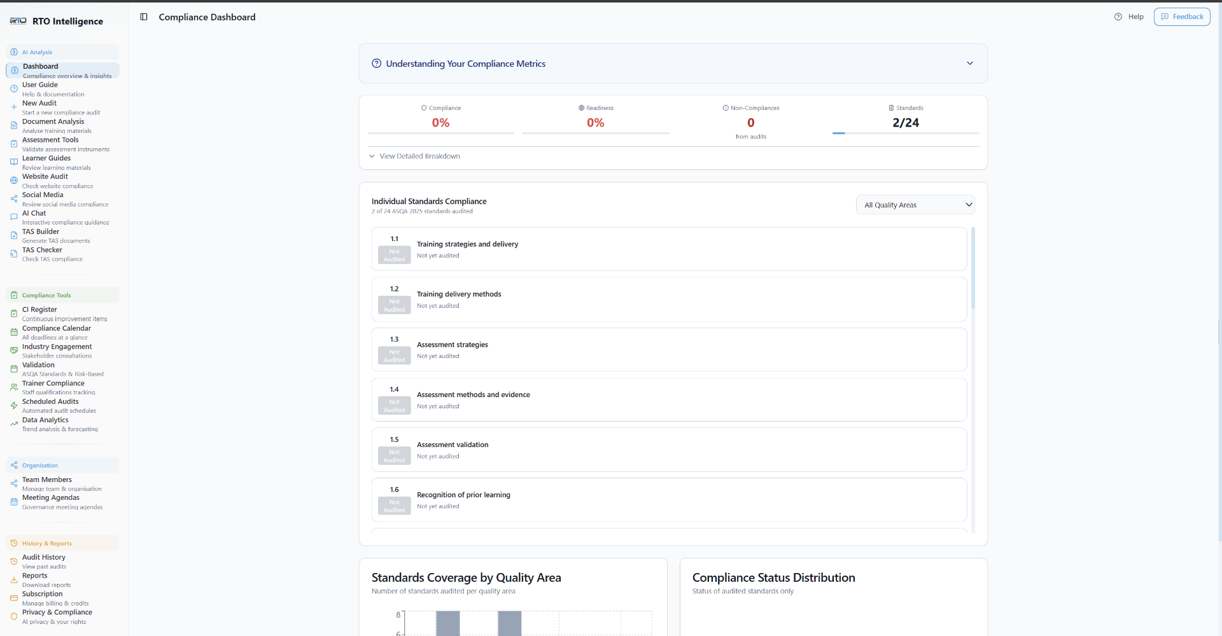The height and width of the screenshot is (636, 1222).
Task: Click the Meeting Agendas icon
Action: coord(14,502)
